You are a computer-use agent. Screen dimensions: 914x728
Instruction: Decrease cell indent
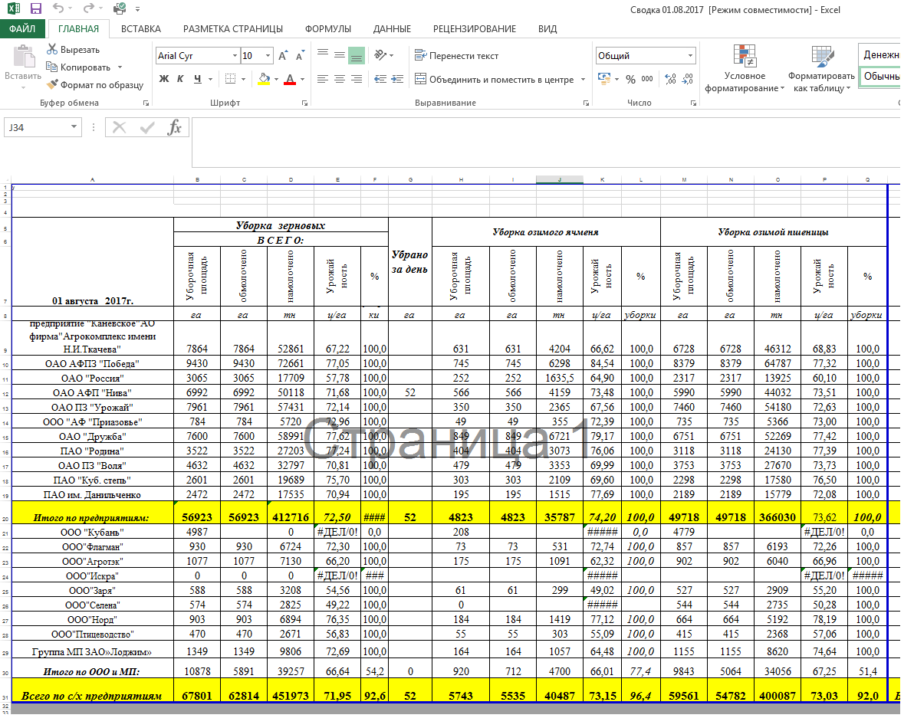click(380, 79)
